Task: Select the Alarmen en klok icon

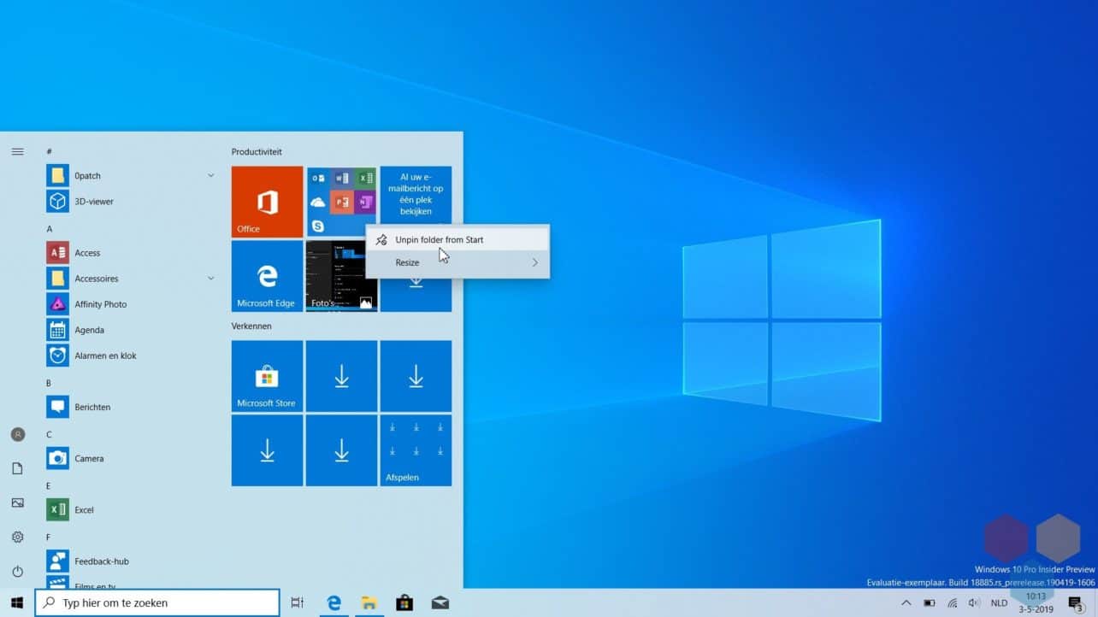Action: pyautogui.click(x=57, y=356)
